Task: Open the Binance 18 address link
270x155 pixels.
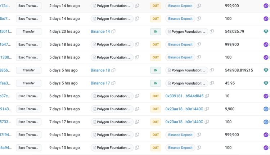Action: click(100, 70)
